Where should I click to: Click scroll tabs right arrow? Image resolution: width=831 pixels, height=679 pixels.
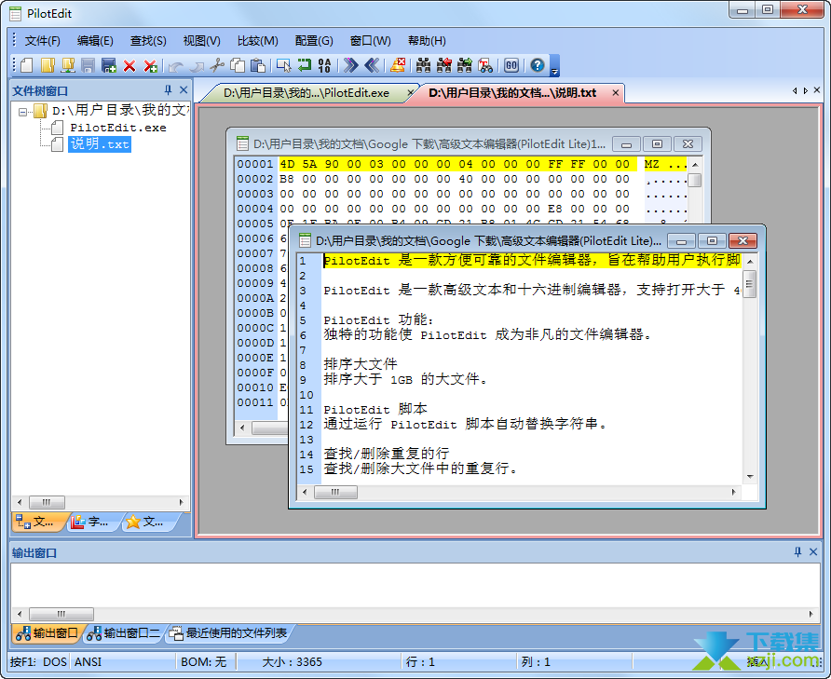pos(806,90)
